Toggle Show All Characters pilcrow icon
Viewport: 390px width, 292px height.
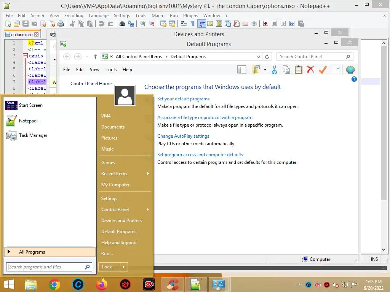(192, 24)
